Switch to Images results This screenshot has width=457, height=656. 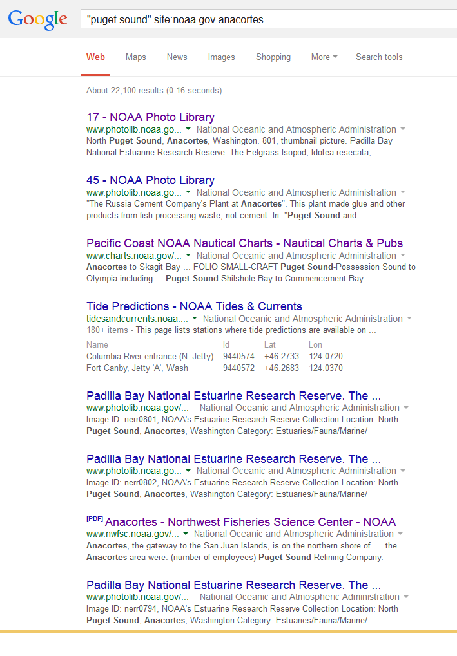(221, 57)
